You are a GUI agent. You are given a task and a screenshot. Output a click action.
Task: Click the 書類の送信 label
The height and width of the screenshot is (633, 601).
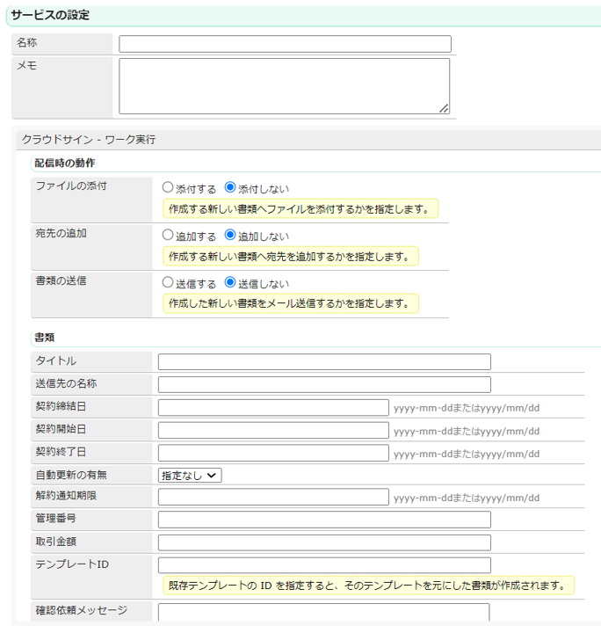coord(61,280)
